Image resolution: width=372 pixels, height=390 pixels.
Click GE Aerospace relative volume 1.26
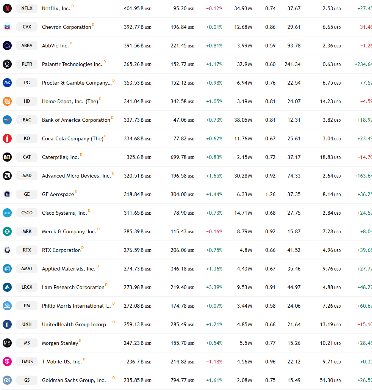click(270, 194)
